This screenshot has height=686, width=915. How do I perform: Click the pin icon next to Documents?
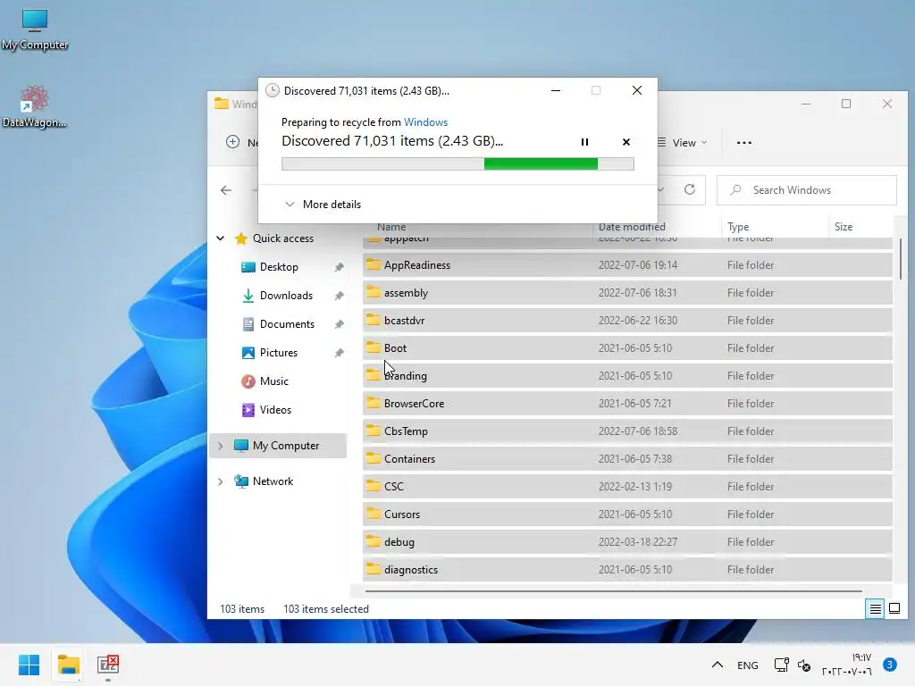339,324
